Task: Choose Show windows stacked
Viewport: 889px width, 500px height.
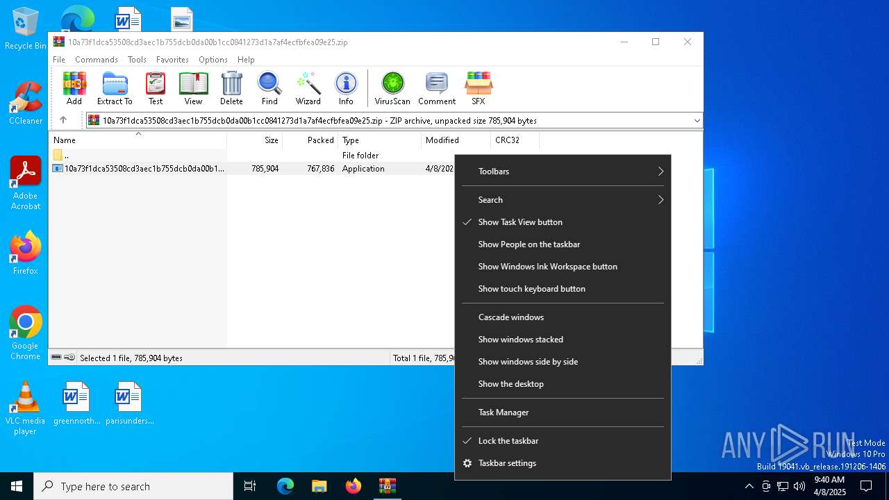Action: click(563, 340)
